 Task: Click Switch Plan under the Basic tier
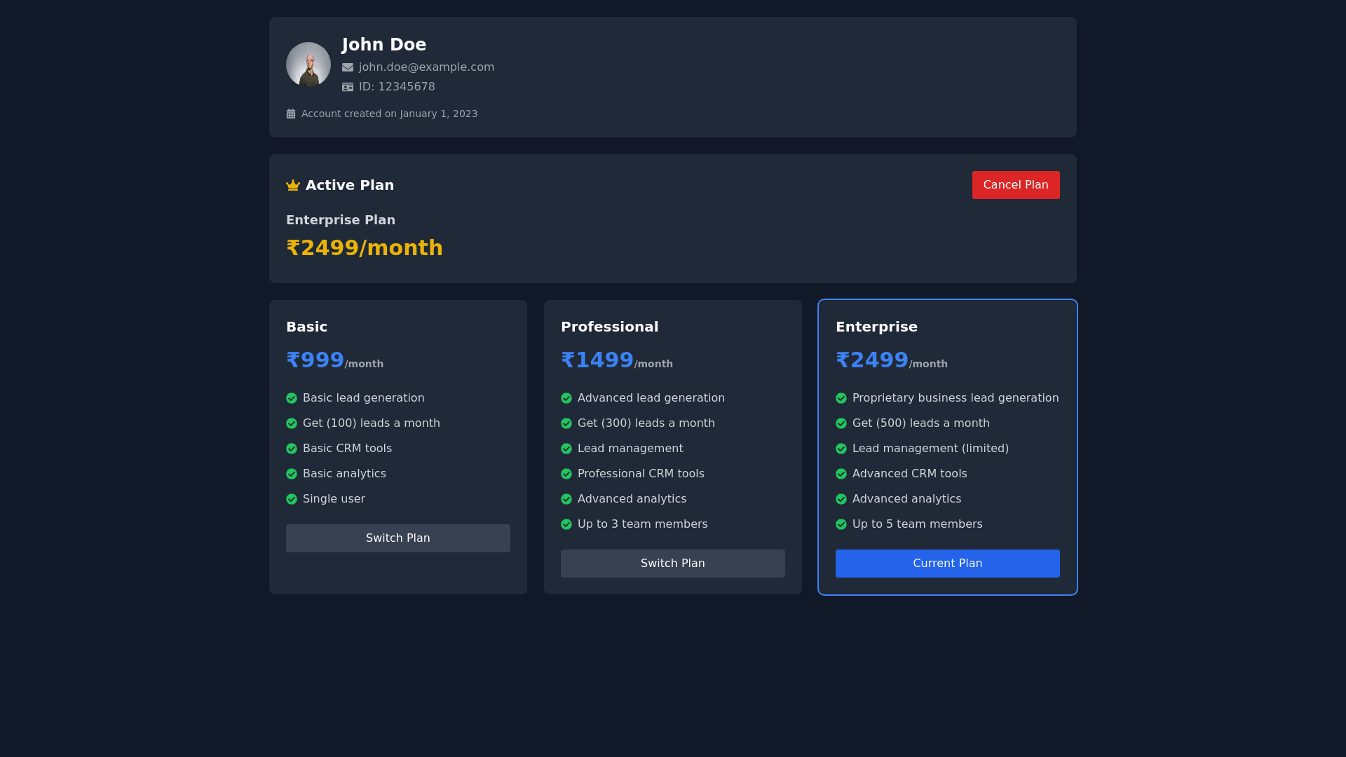coord(397,538)
